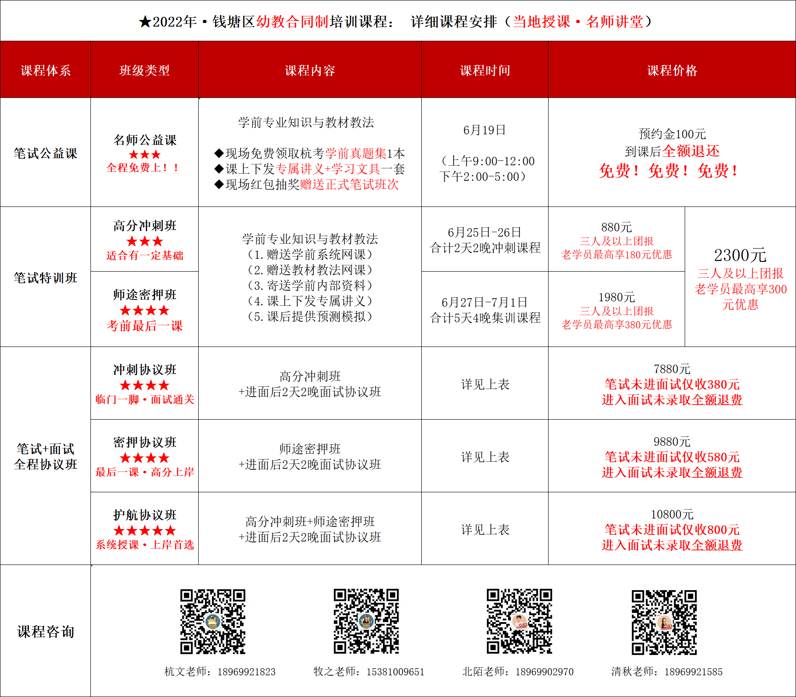Click 现场免费领取杭考学前真题集1本 line

coord(310,153)
